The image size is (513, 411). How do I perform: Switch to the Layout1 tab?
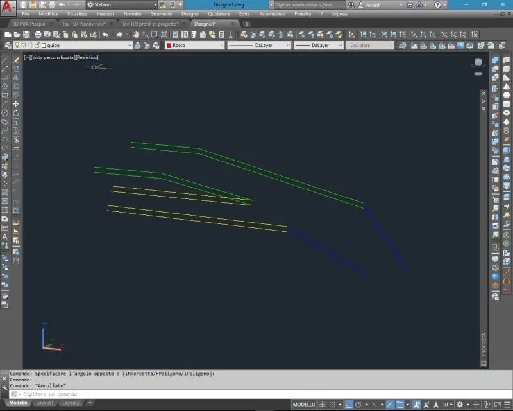click(44, 403)
